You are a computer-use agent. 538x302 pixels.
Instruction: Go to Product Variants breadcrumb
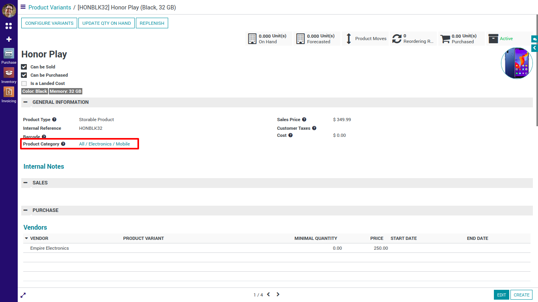coord(50,7)
